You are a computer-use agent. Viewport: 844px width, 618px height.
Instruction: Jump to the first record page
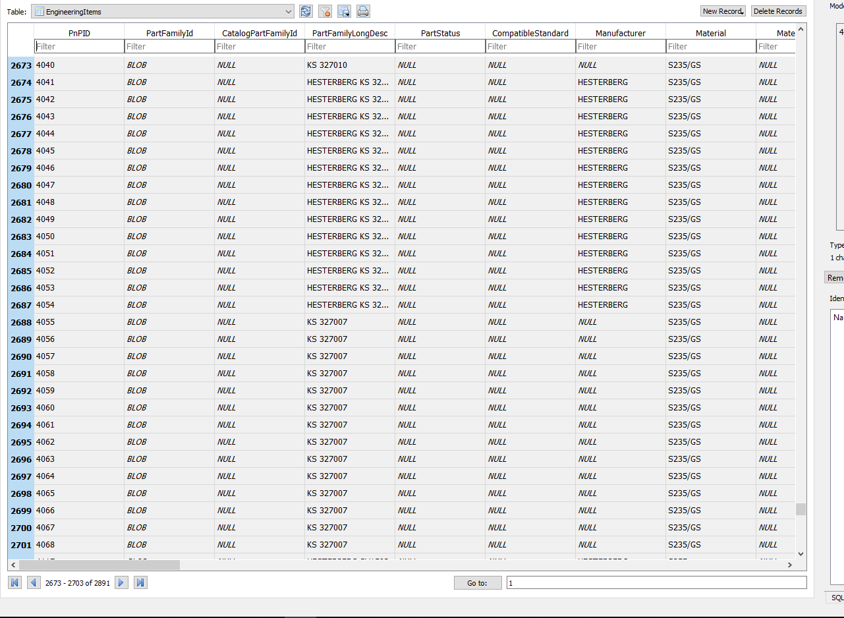point(14,582)
